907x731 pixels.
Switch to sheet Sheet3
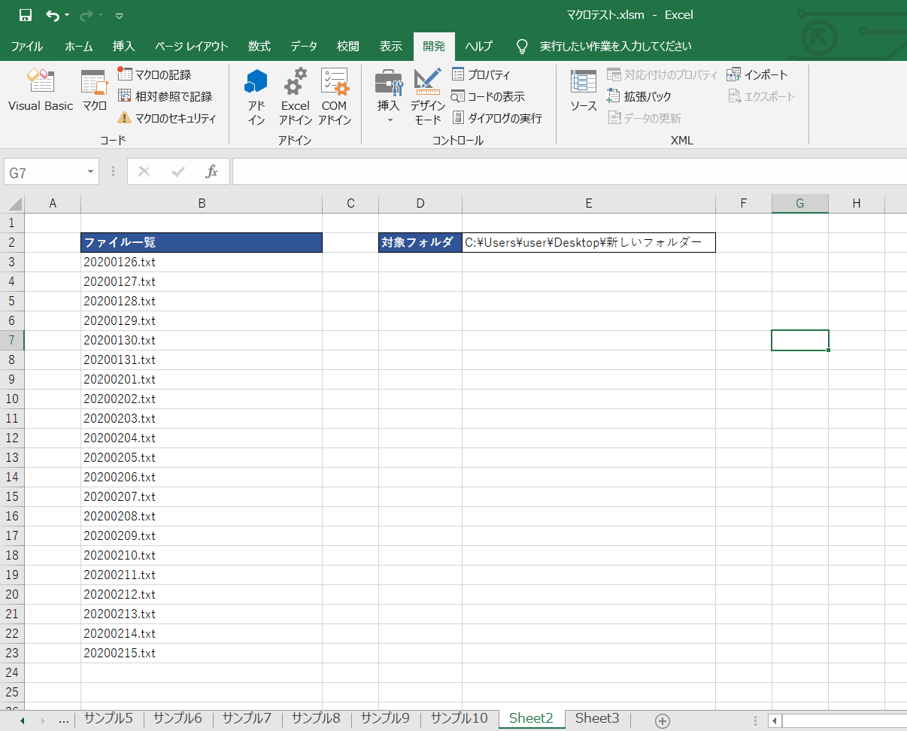tap(597, 718)
